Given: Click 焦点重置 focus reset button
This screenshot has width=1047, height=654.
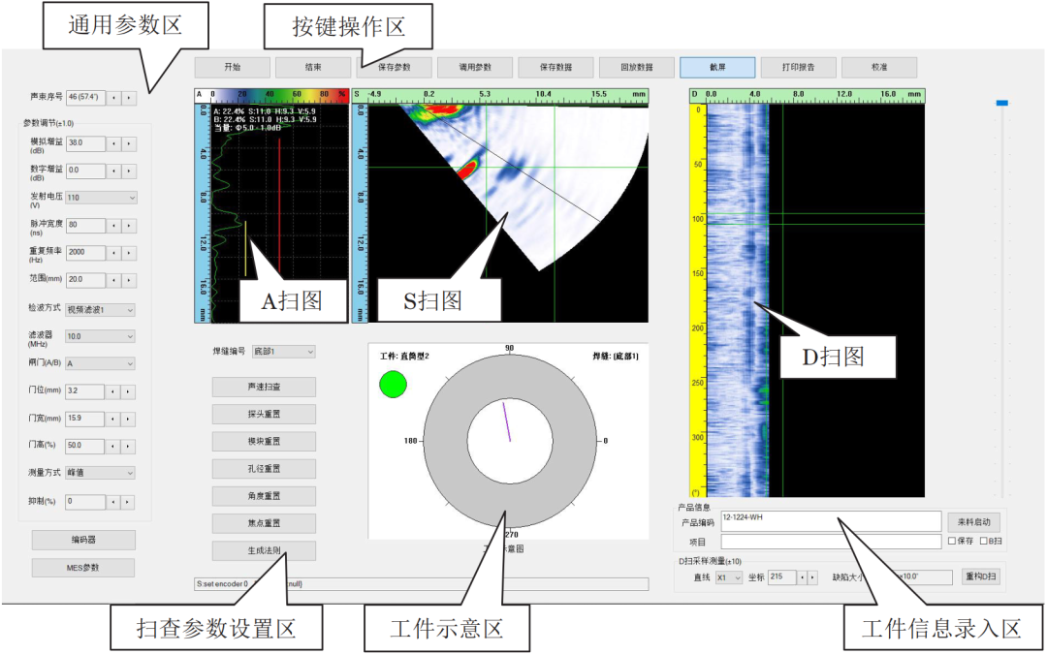Looking at the screenshot, I should pos(264,524).
